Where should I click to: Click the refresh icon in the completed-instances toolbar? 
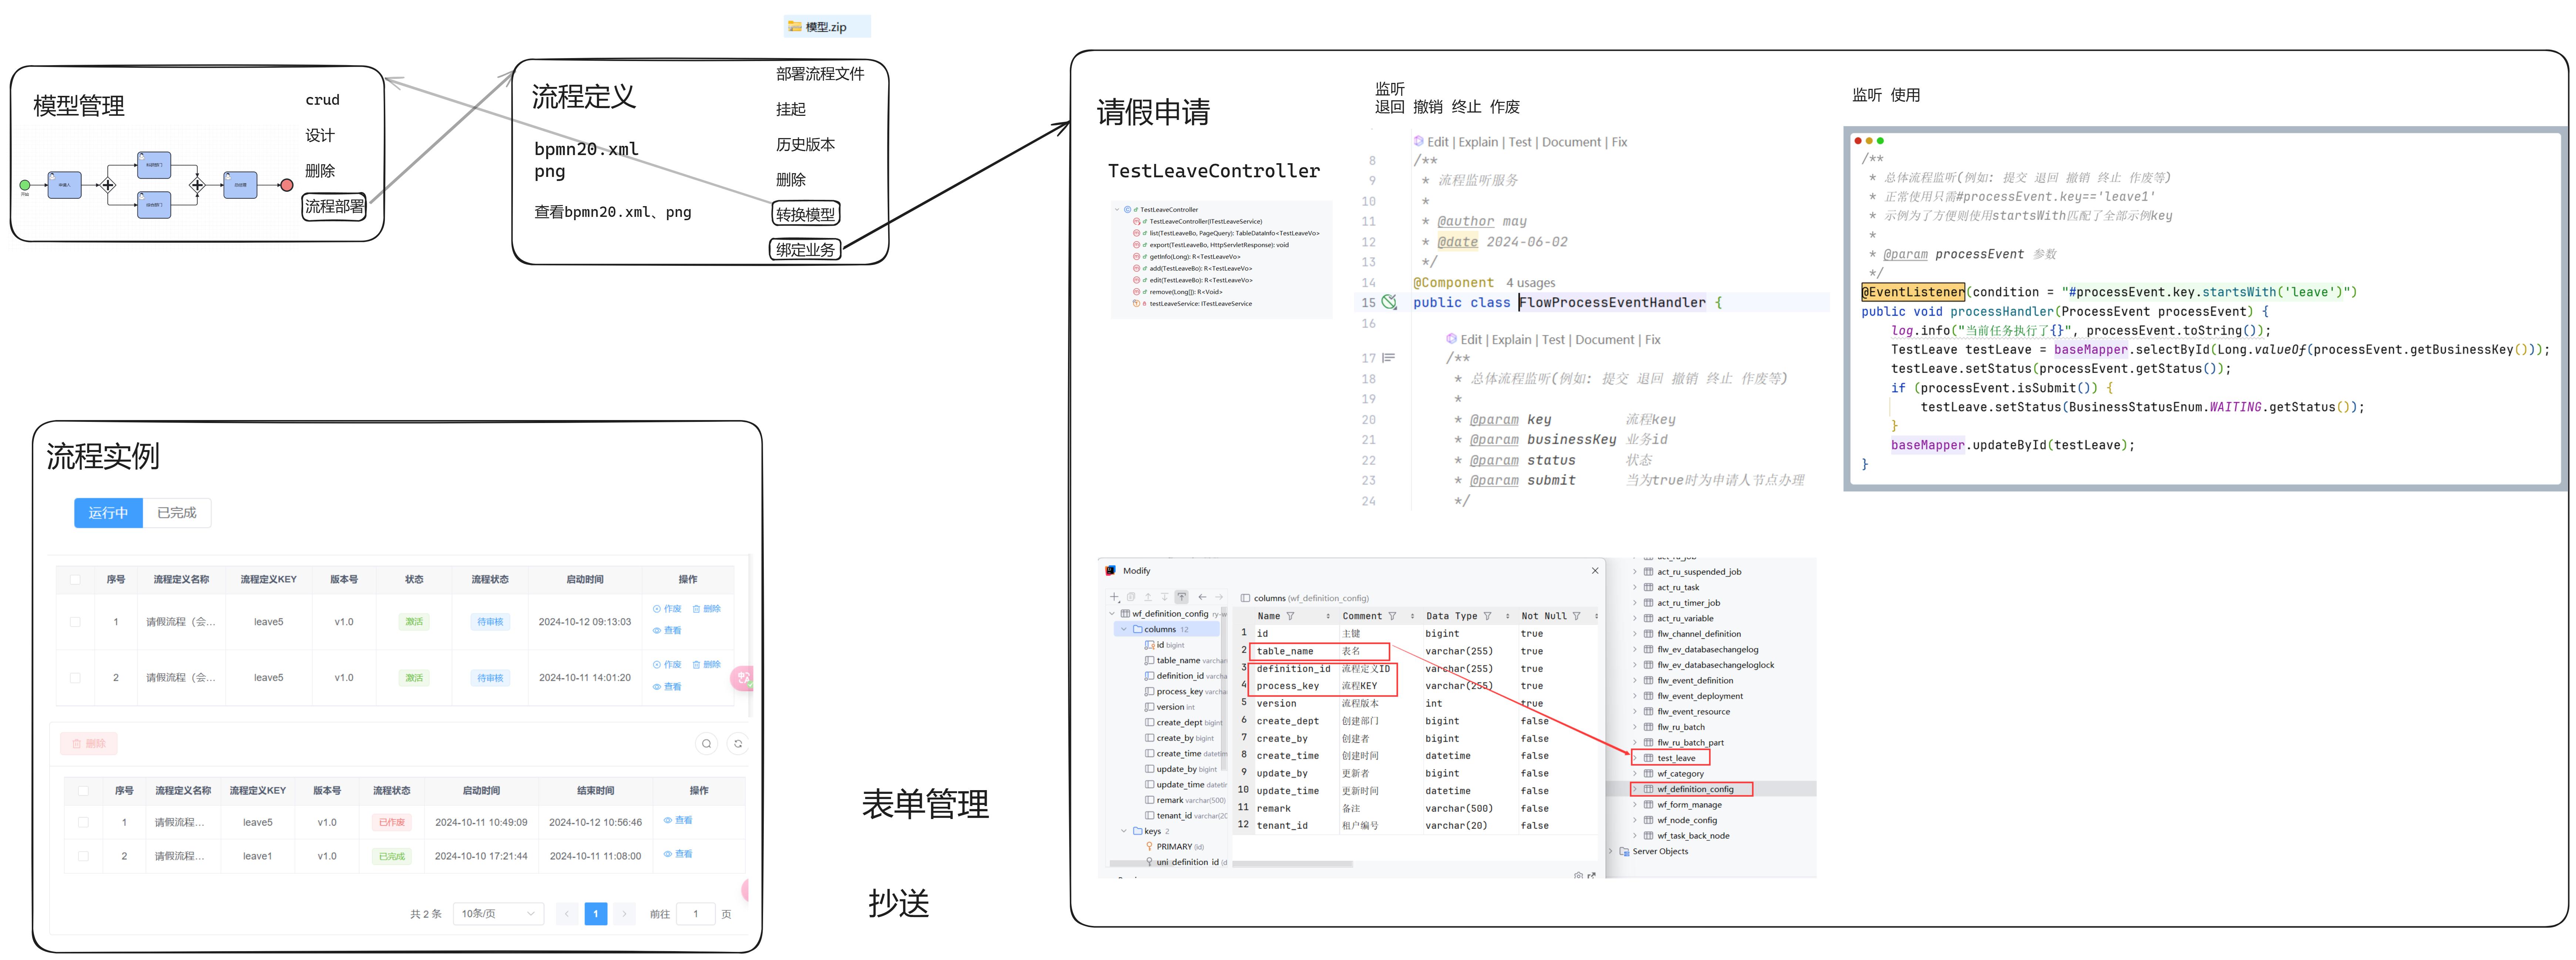click(738, 743)
